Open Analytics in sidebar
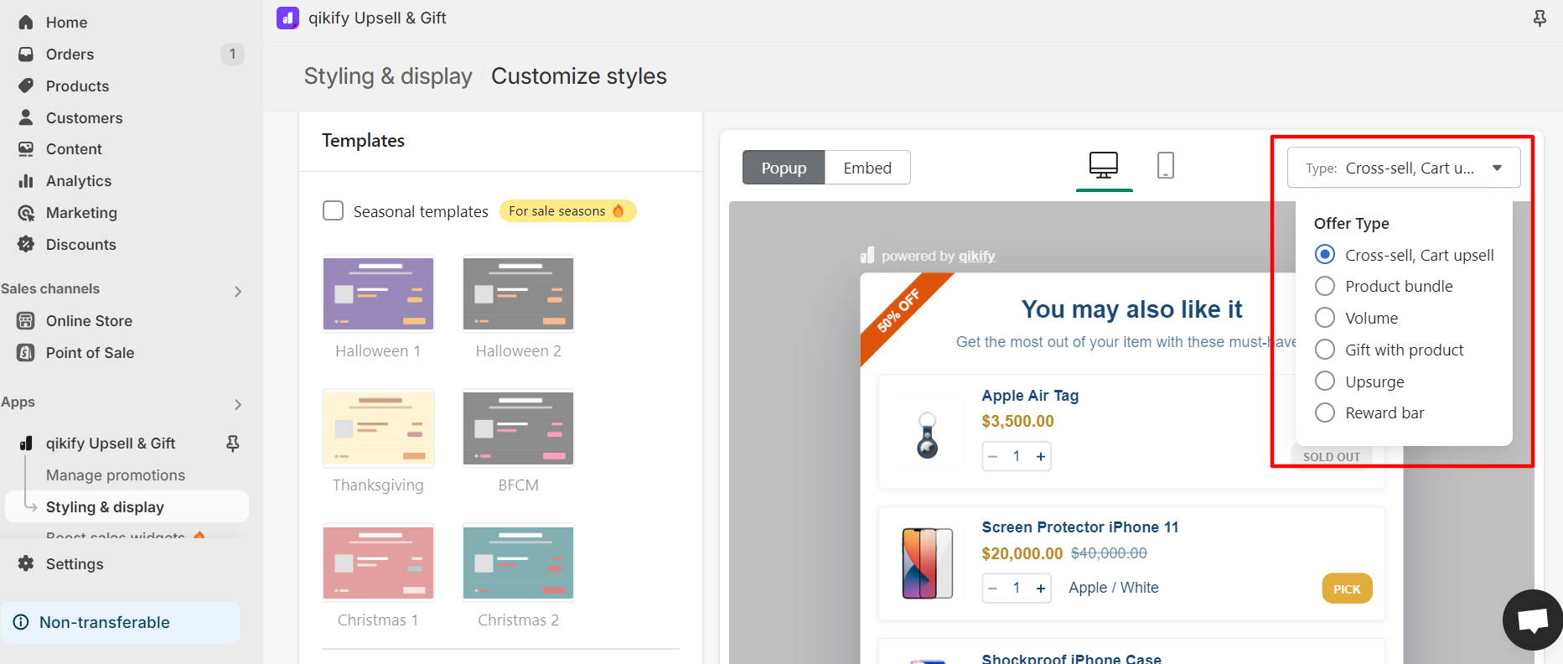The width and height of the screenshot is (1563, 664). pos(79,181)
